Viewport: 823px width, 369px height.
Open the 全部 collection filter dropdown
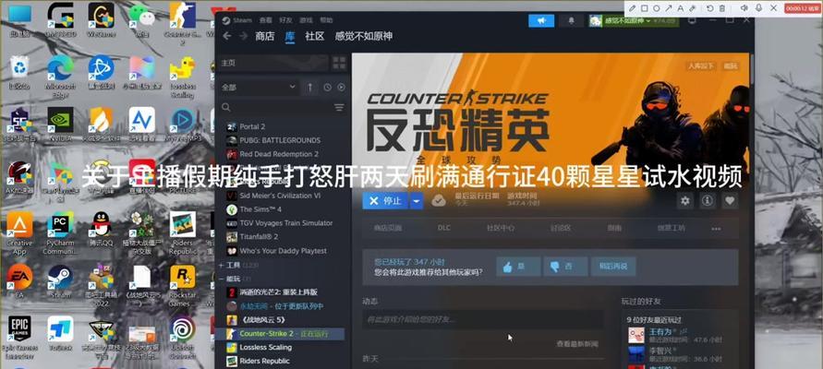point(259,87)
